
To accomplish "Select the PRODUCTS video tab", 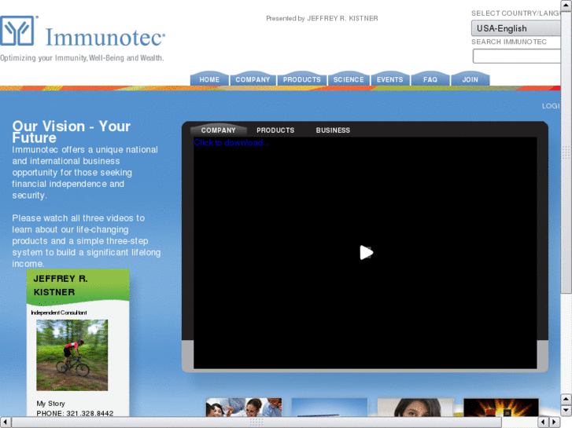I will coord(275,130).
